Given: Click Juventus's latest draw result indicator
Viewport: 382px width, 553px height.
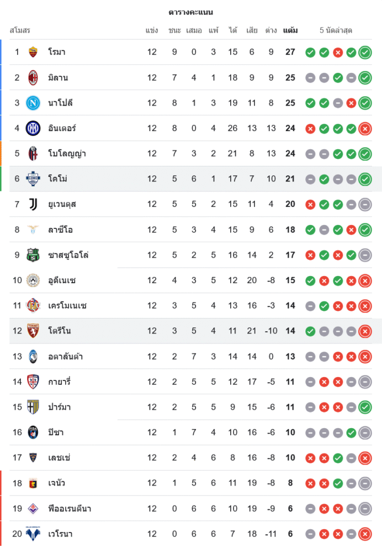Looking at the screenshot, I should click(365, 205).
